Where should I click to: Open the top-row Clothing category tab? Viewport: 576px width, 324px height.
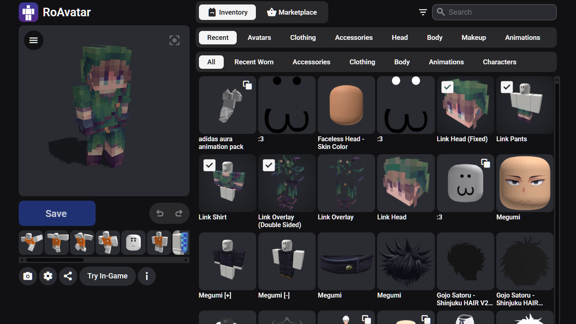303,37
